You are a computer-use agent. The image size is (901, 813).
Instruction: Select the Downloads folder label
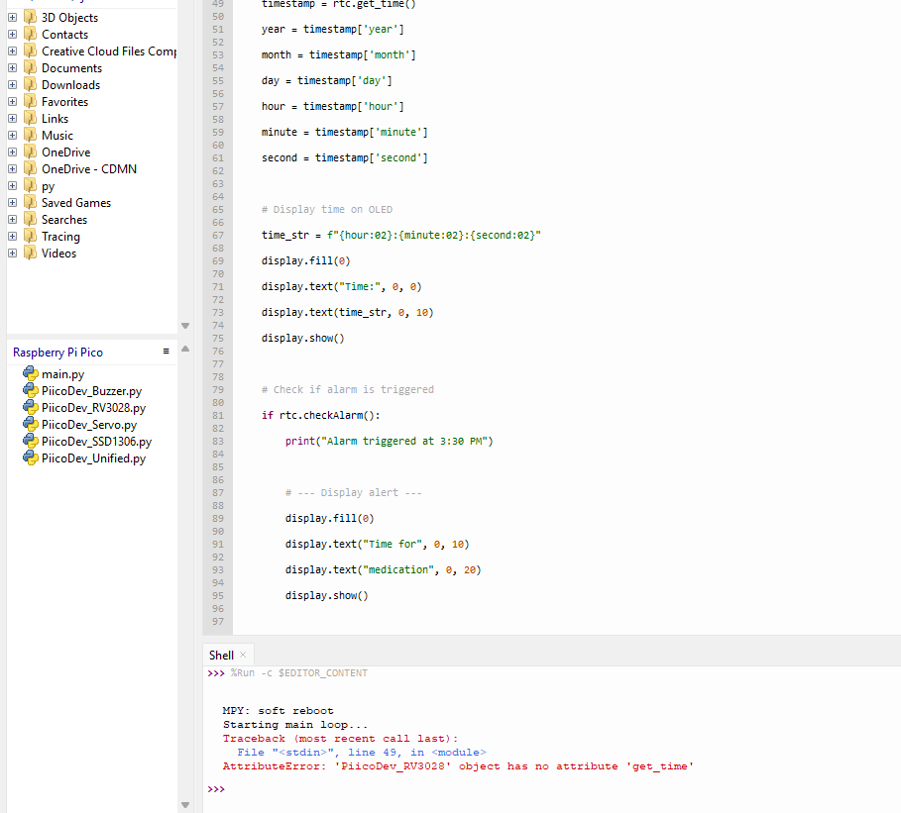70,85
